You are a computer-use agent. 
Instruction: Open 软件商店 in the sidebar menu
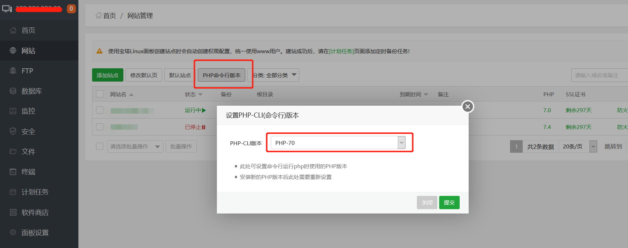click(x=39, y=212)
